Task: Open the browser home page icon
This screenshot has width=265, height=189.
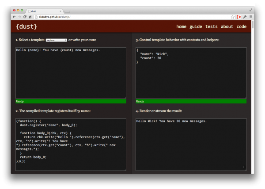Action: pyautogui.click(x=30, y=17)
